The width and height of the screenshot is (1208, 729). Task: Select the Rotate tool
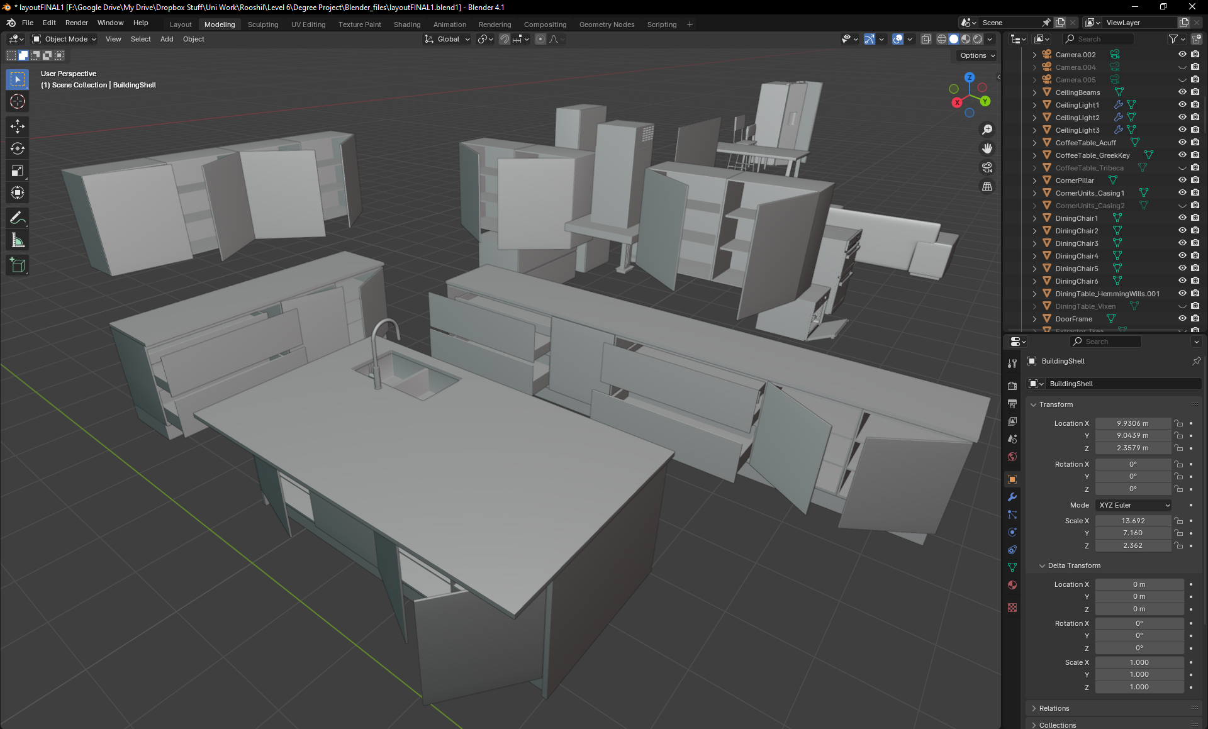(x=18, y=148)
